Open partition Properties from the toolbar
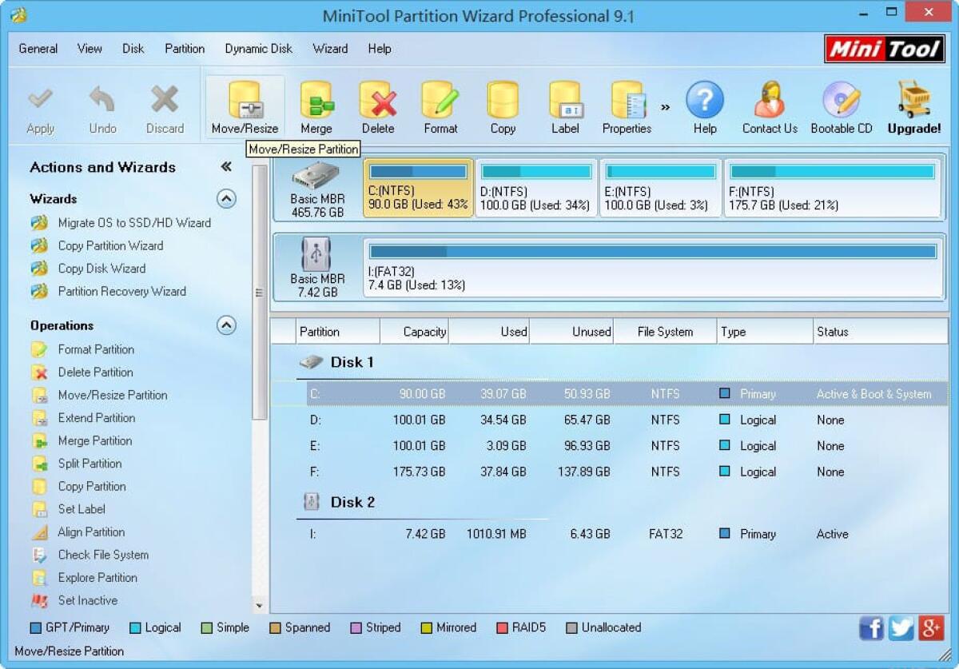The width and height of the screenshot is (959, 669). [627, 106]
